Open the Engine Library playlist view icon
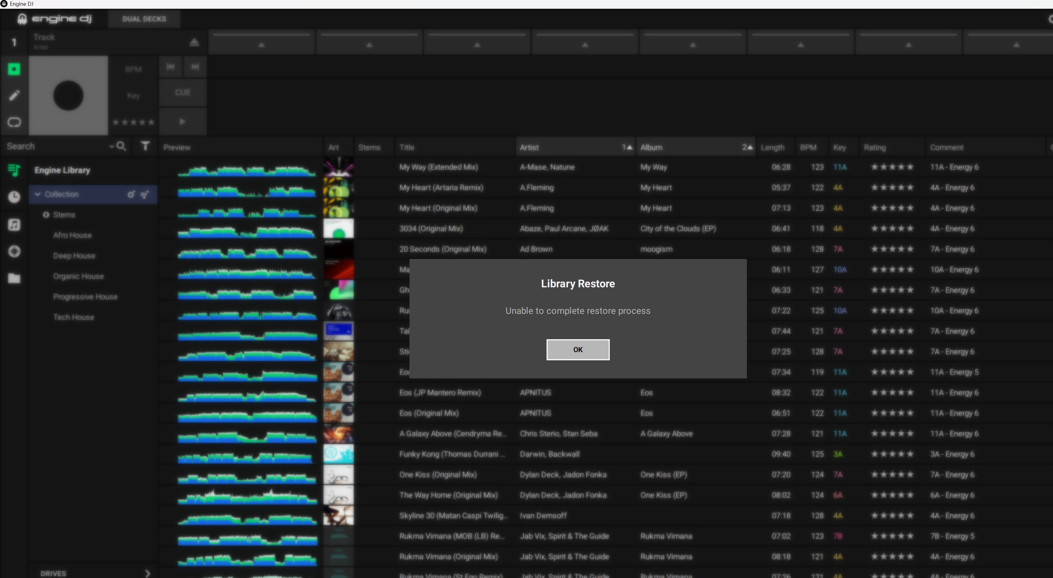The image size is (1053, 578). [14, 170]
